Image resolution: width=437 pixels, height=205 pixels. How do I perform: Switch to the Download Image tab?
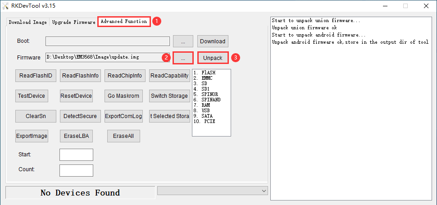(27, 22)
